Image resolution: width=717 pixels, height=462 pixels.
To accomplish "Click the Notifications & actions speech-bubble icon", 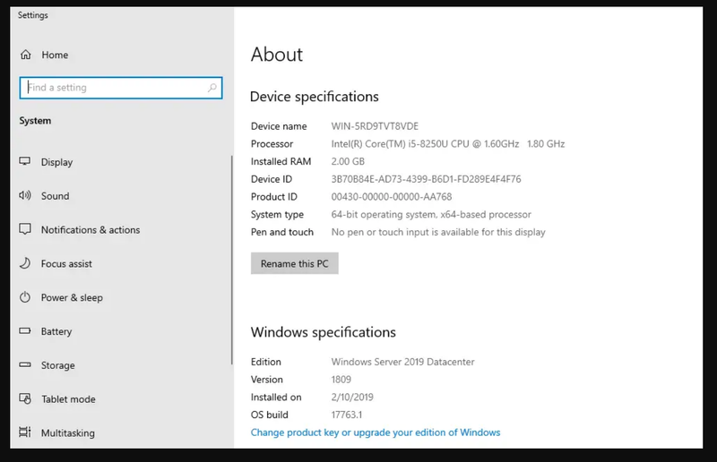I will [x=25, y=229].
